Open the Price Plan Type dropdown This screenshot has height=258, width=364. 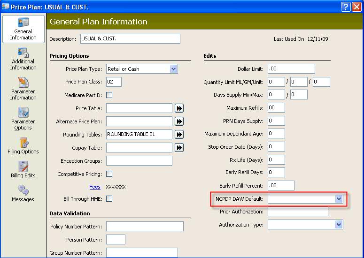pyautogui.click(x=173, y=69)
